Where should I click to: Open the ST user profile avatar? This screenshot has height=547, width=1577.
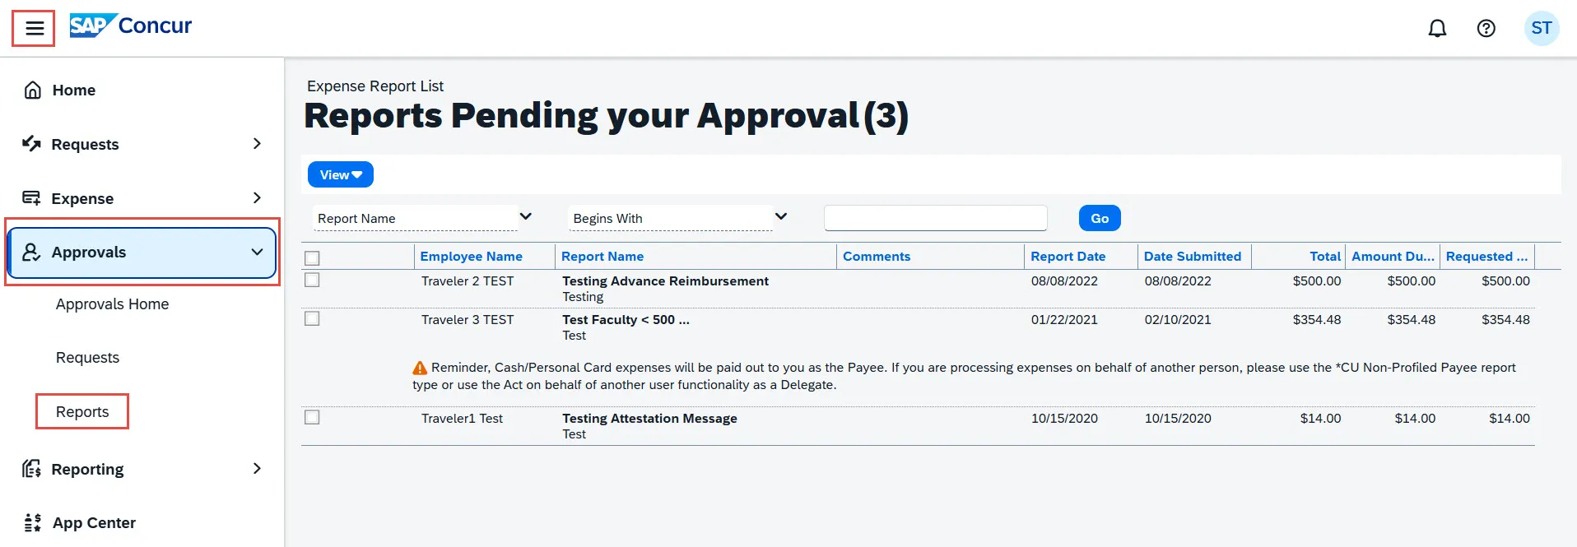coord(1542,29)
